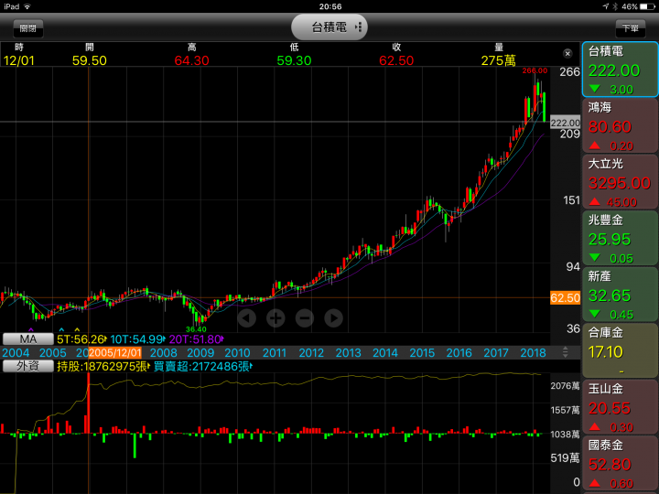
Task: Tap the scroll-right arrow on the chart
Action: (x=334, y=318)
